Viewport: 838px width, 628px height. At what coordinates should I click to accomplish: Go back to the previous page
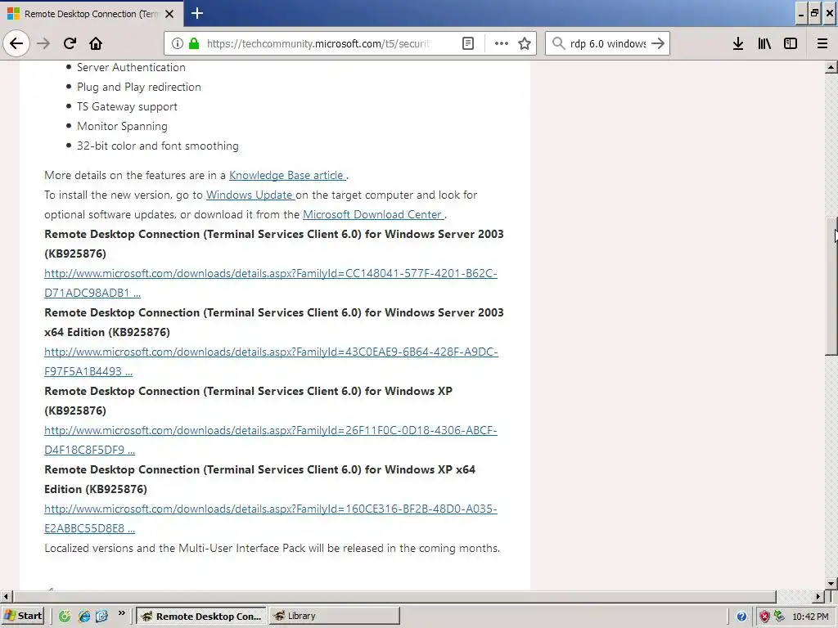coord(16,43)
